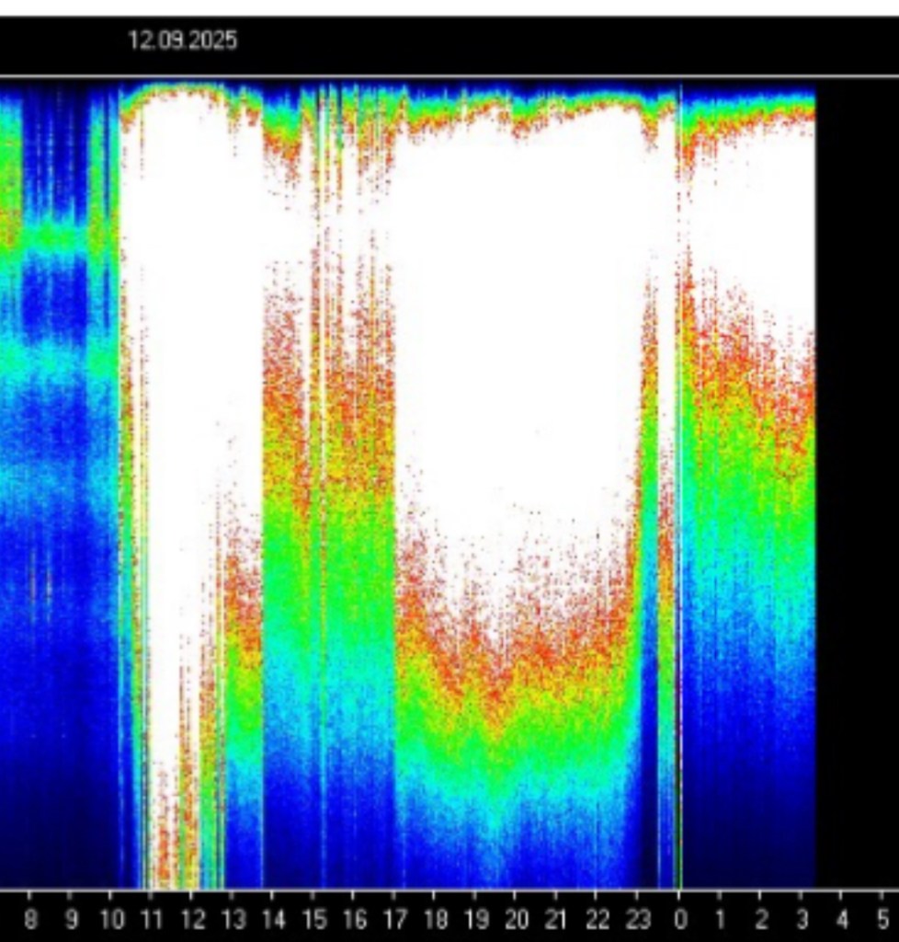
Task: Select hour 18 on the time axis
Action: click(435, 919)
